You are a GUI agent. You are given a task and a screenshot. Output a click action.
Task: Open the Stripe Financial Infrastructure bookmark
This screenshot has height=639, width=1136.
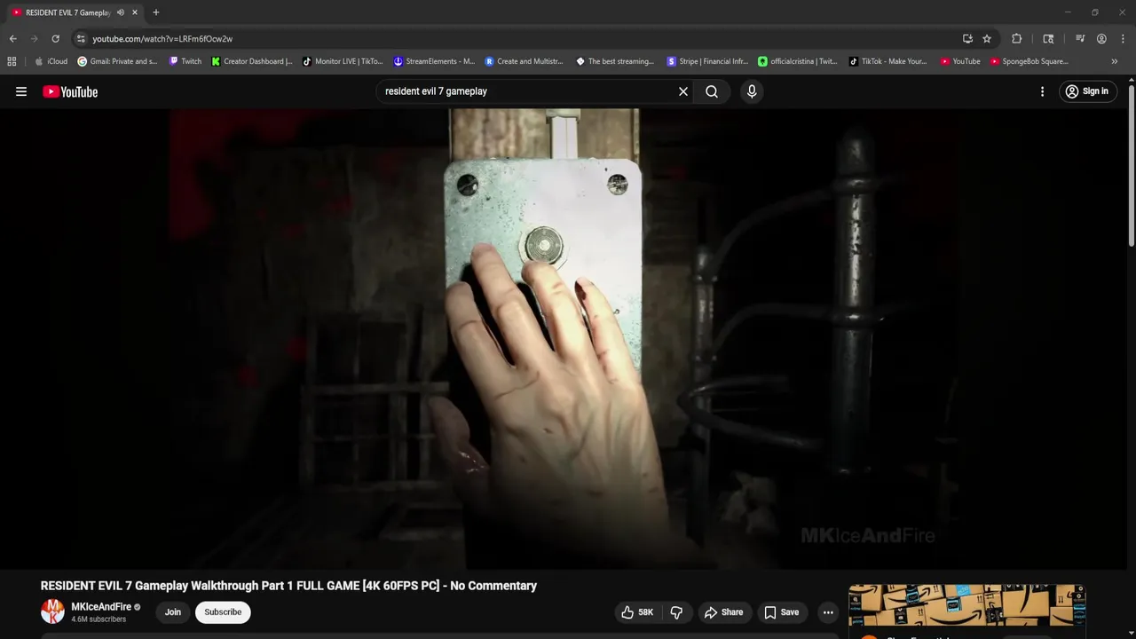click(707, 61)
